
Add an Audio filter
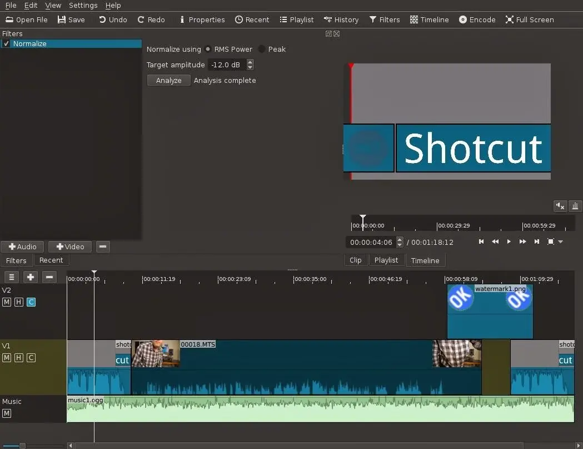[23, 246]
